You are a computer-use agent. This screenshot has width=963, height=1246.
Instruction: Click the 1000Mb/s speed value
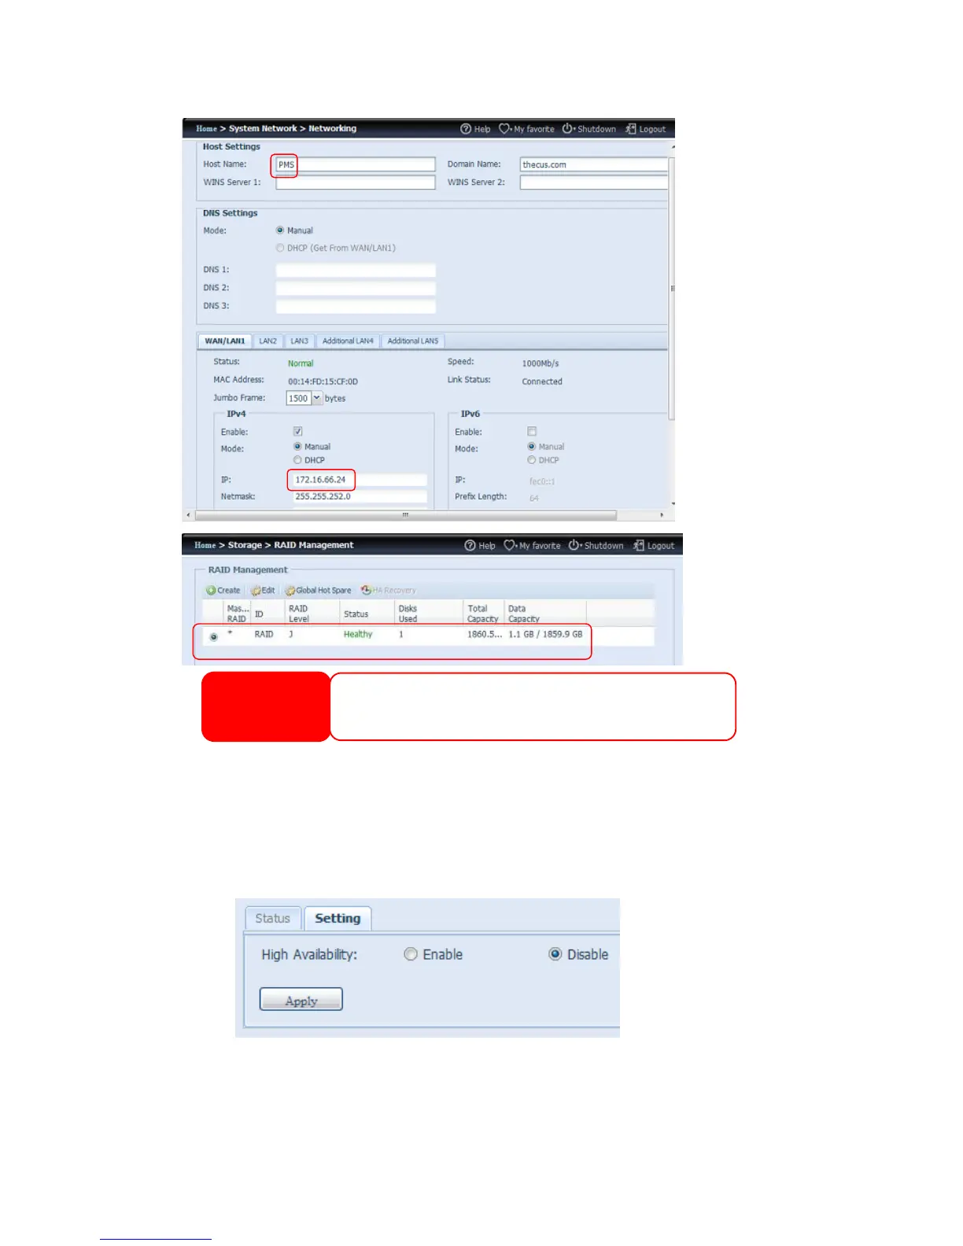coord(541,363)
